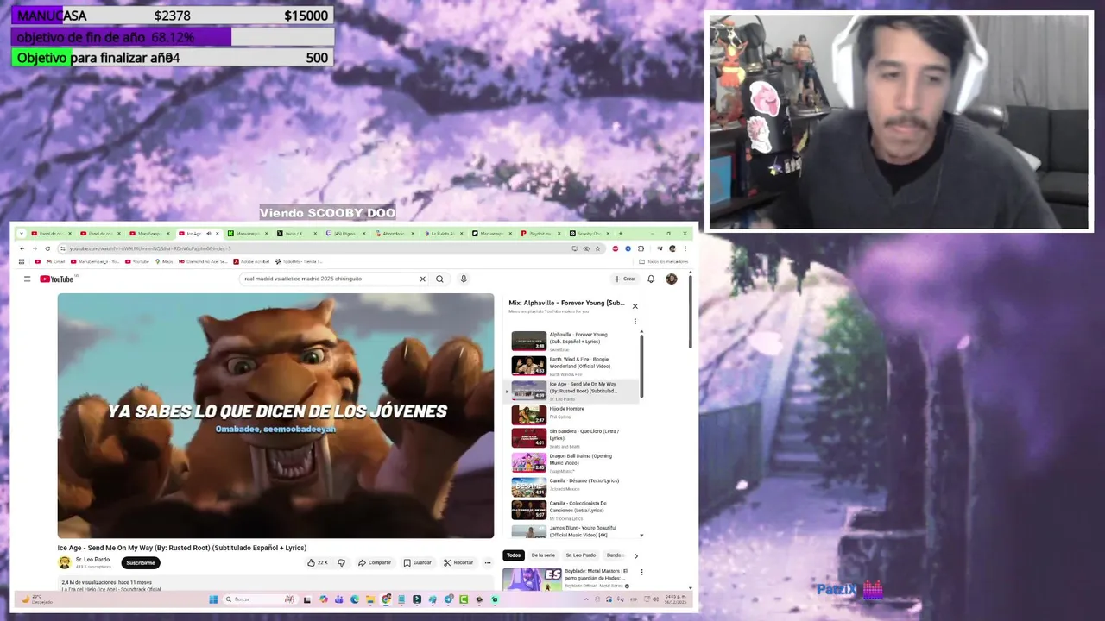Open the taskbar clock and date
This screenshot has height=621, width=1105.
pyautogui.click(x=675, y=599)
